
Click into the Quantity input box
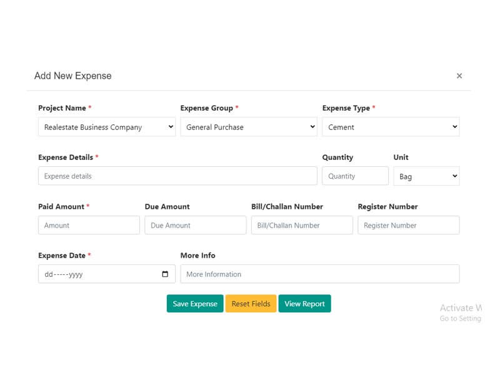point(355,176)
